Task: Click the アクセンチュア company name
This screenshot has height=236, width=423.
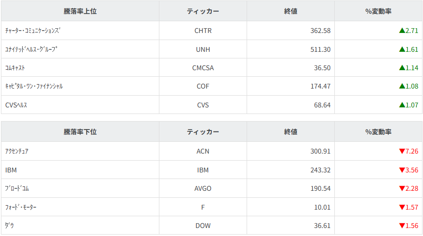Action: coord(17,151)
